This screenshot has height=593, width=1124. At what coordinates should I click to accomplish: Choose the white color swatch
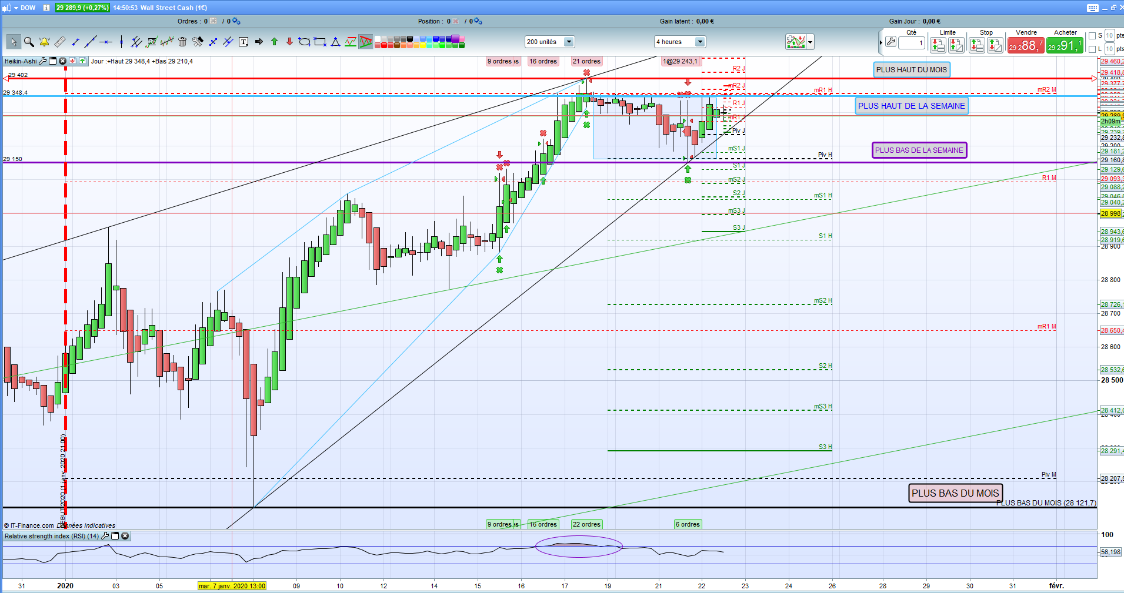(377, 39)
